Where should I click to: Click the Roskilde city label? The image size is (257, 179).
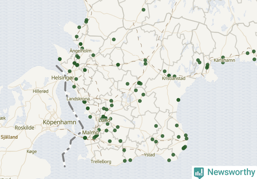tap(24, 128)
